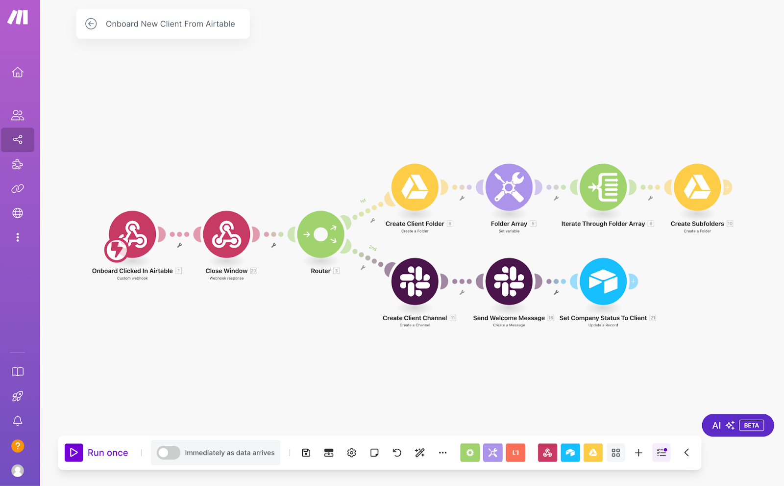Open the Make logo home link
784x486 pixels.
[x=18, y=17]
